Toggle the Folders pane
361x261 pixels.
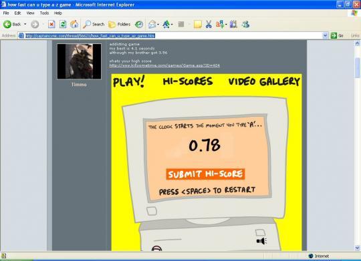coord(119,25)
